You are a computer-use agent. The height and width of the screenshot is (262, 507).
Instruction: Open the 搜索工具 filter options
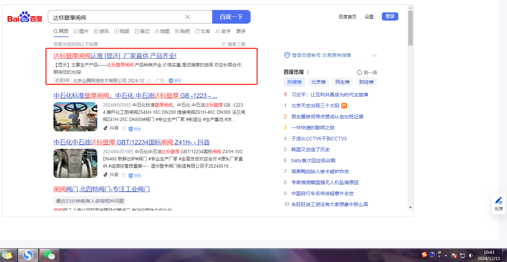233,44
